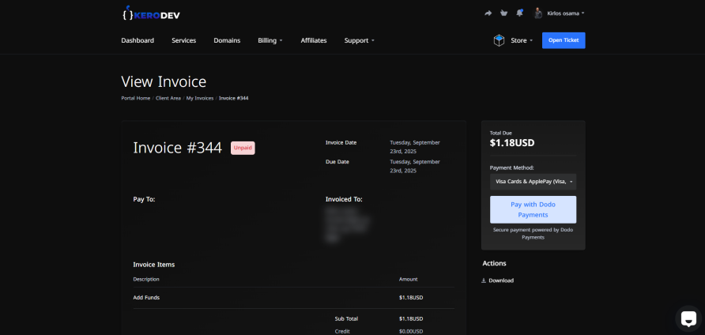Image resolution: width=705 pixels, height=335 pixels.
Task: Open the Payment Method dropdown
Action: [533, 182]
